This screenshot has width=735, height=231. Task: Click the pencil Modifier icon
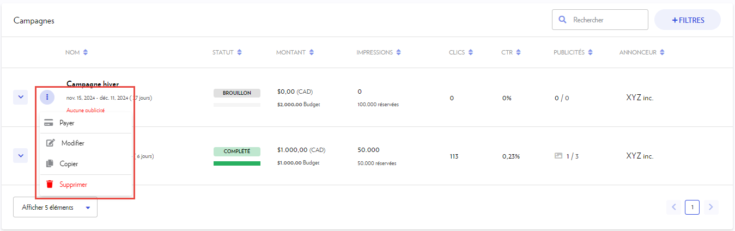coord(50,143)
